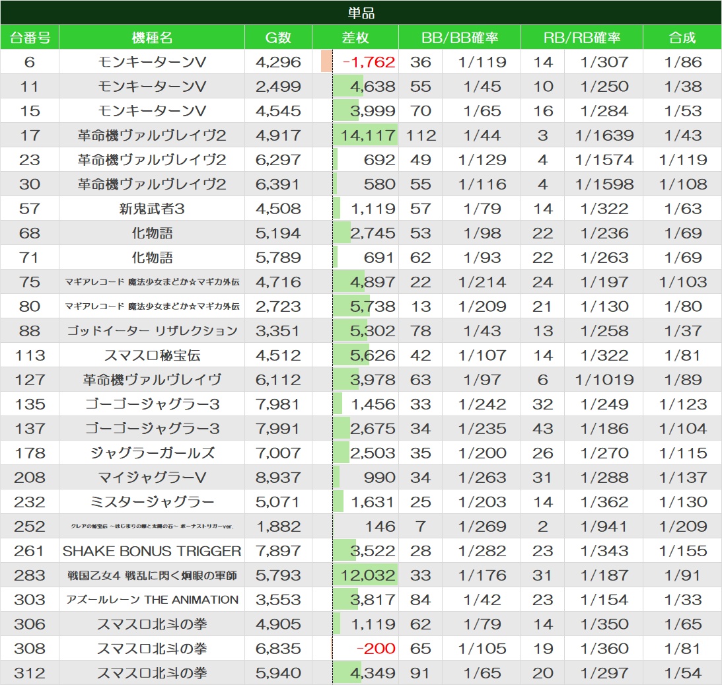Click モンキーターンV in row 11
This screenshot has width=722, height=685.
coord(152,86)
